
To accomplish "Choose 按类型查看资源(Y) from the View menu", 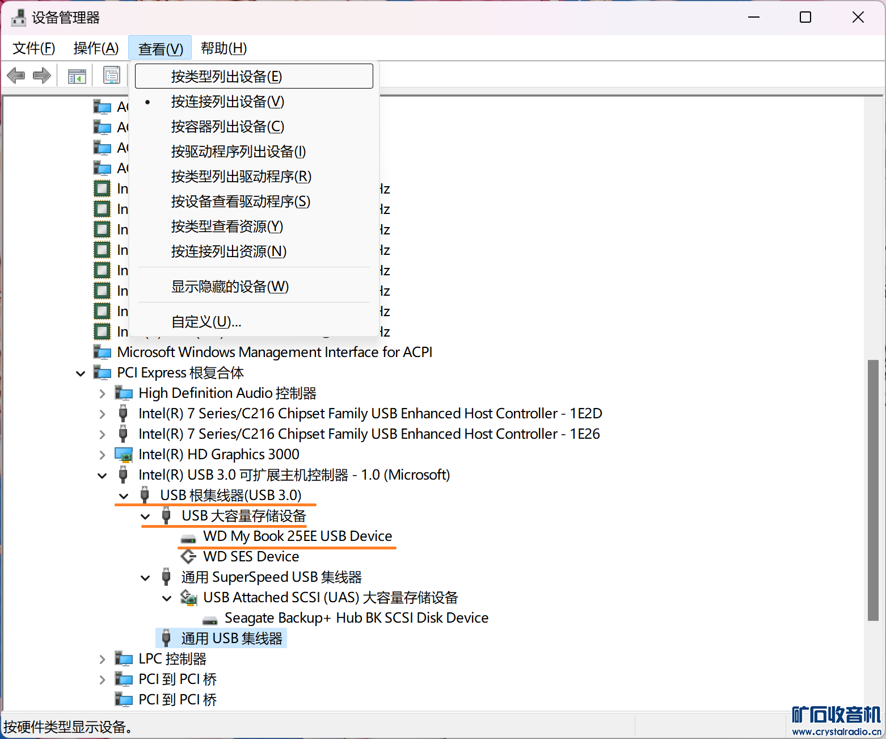I will [254, 226].
